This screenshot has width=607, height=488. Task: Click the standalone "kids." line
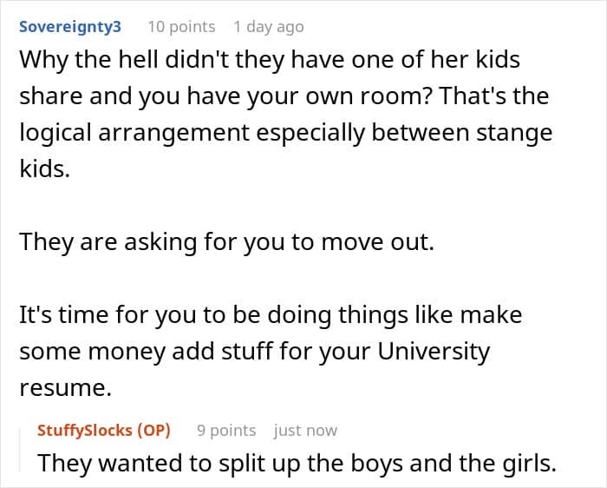[44, 169]
